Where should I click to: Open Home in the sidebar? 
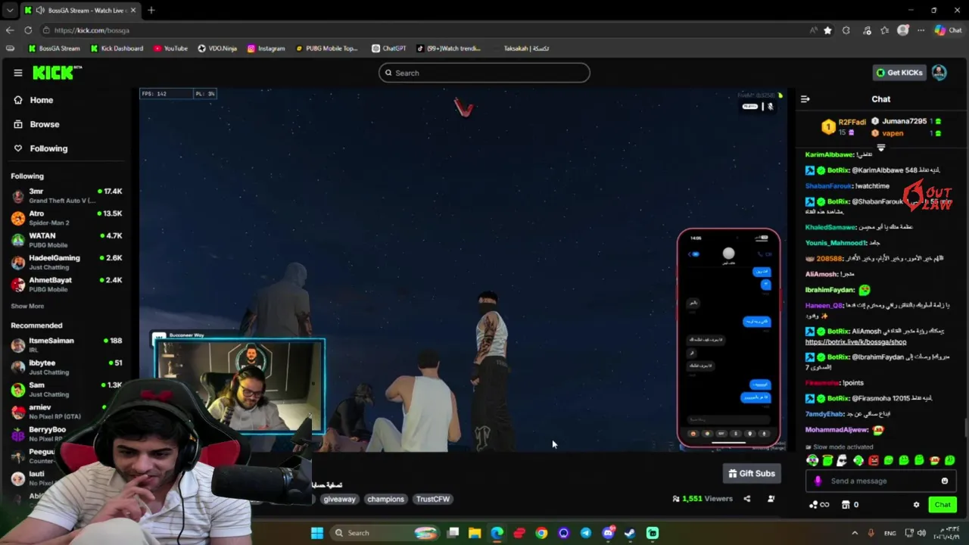tap(34, 100)
